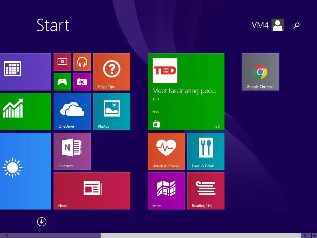Image resolution: width=317 pixels, height=238 pixels.
Task: Click the 'Meet fascinating peo...' text
Action: (185, 91)
